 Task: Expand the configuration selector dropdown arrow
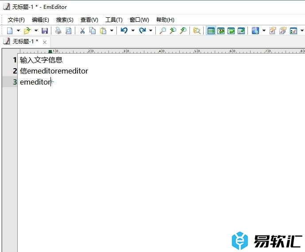click(264, 31)
